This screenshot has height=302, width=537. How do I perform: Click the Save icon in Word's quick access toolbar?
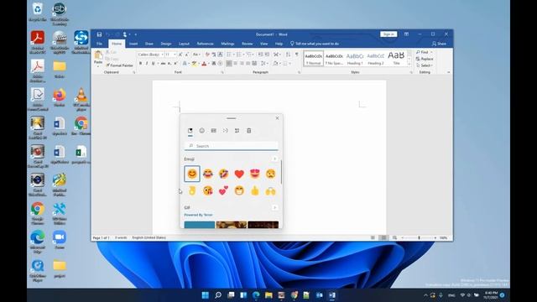pyautogui.click(x=99, y=34)
